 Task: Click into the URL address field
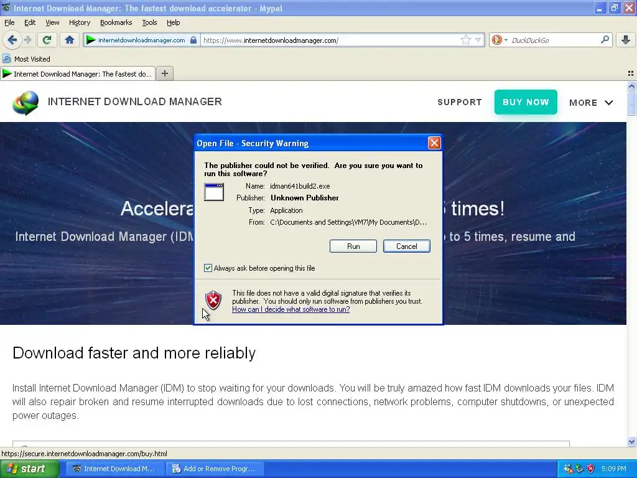click(x=331, y=40)
